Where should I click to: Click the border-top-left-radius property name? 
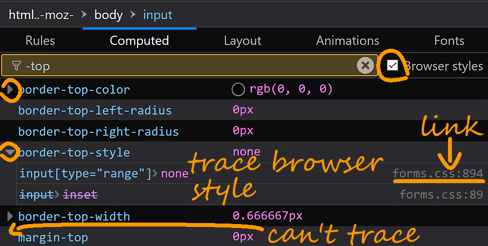tap(95, 110)
